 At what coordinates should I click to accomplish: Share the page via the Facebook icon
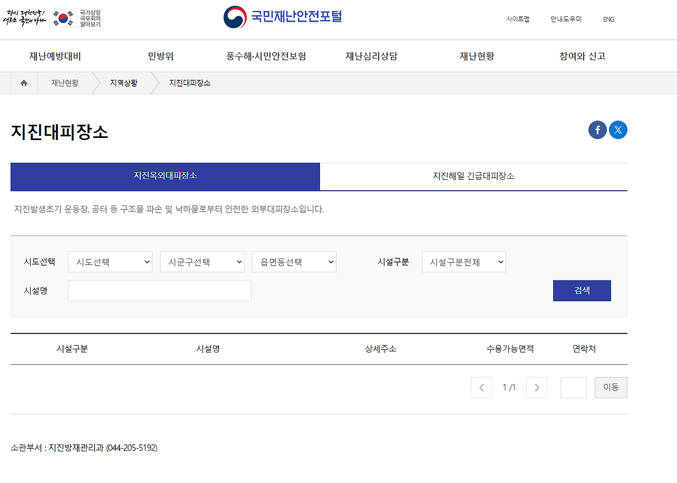tap(597, 129)
